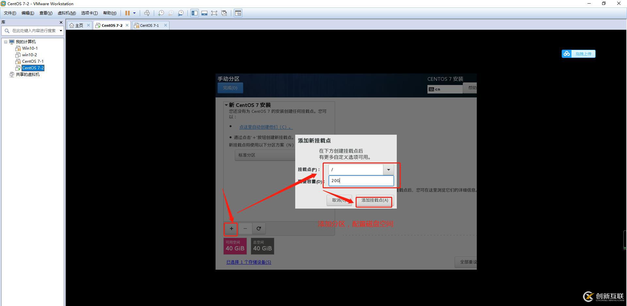The height and width of the screenshot is (306, 627).
Task: Click the 拖拽上传 cloud upload button
Action: tap(578, 54)
